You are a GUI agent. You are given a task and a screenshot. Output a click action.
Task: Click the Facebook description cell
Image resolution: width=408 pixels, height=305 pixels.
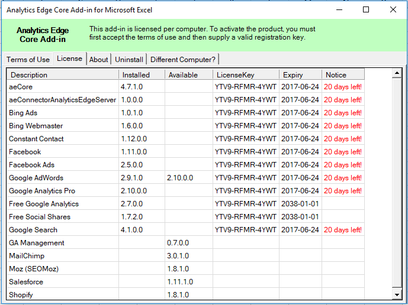point(63,152)
